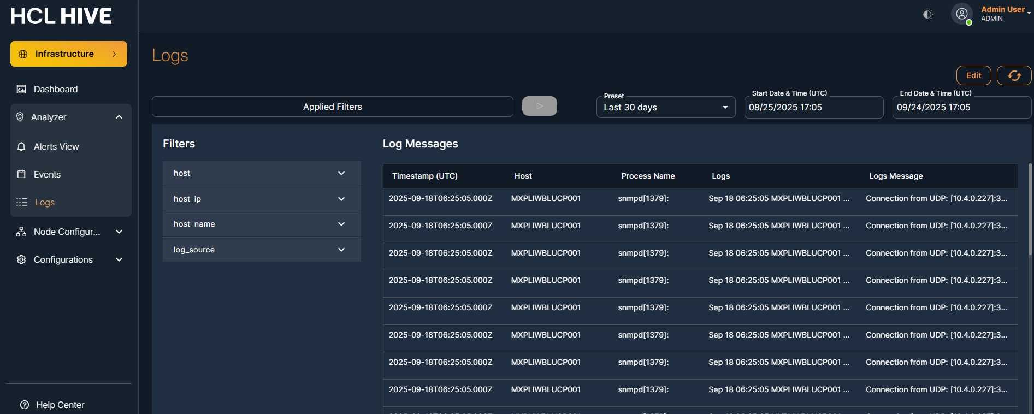Open Dashboard from the sidebar

point(55,89)
